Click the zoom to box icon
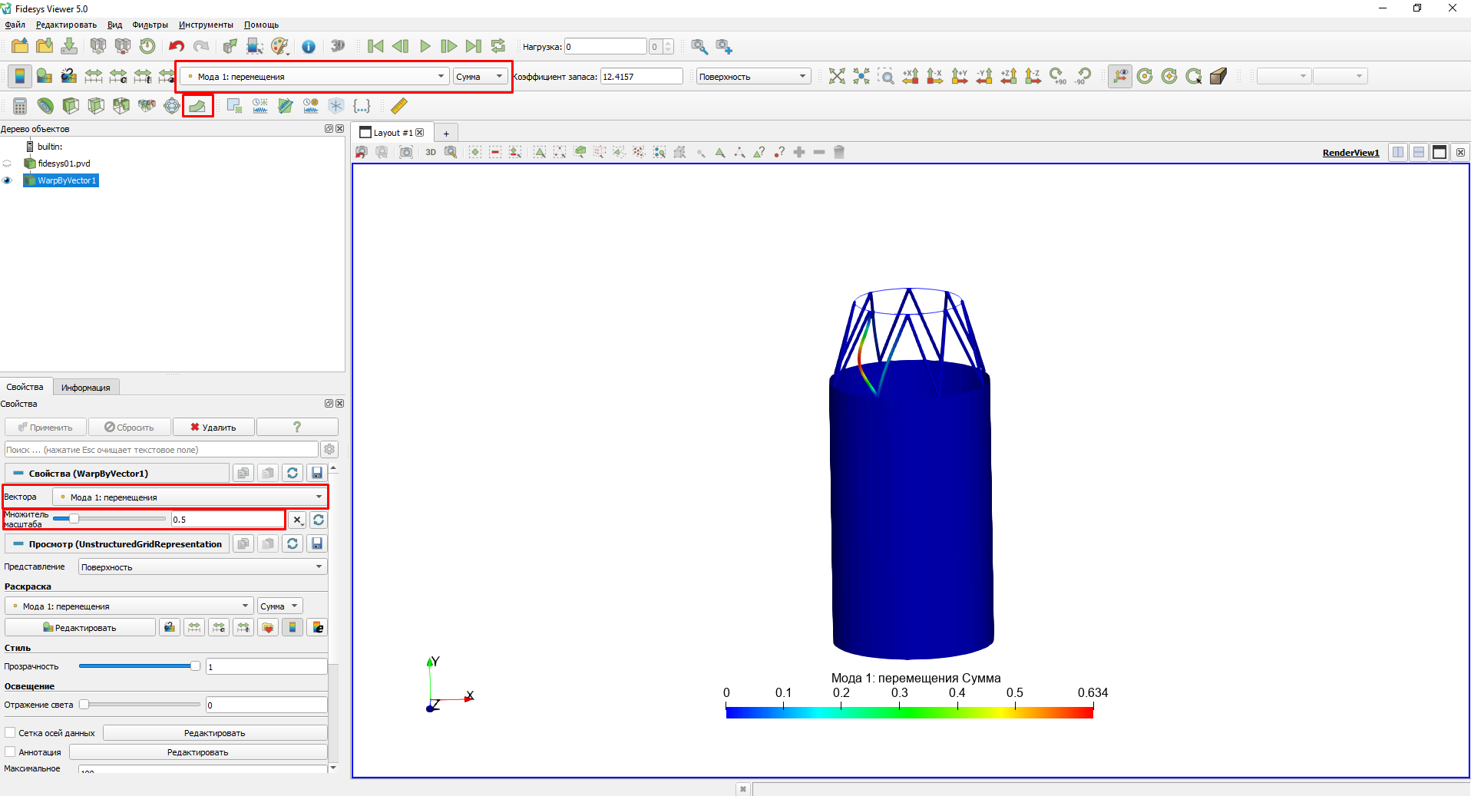Image resolution: width=1471 pixels, height=796 pixels. pyautogui.click(x=886, y=76)
